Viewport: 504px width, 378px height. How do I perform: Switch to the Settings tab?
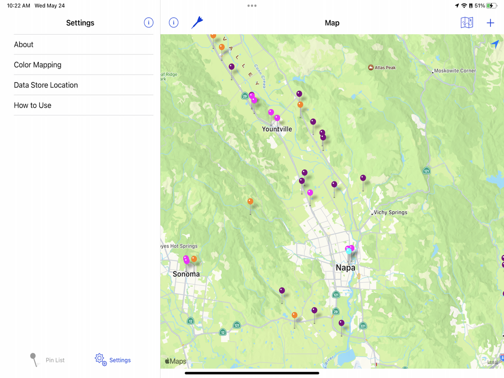[x=113, y=360]
